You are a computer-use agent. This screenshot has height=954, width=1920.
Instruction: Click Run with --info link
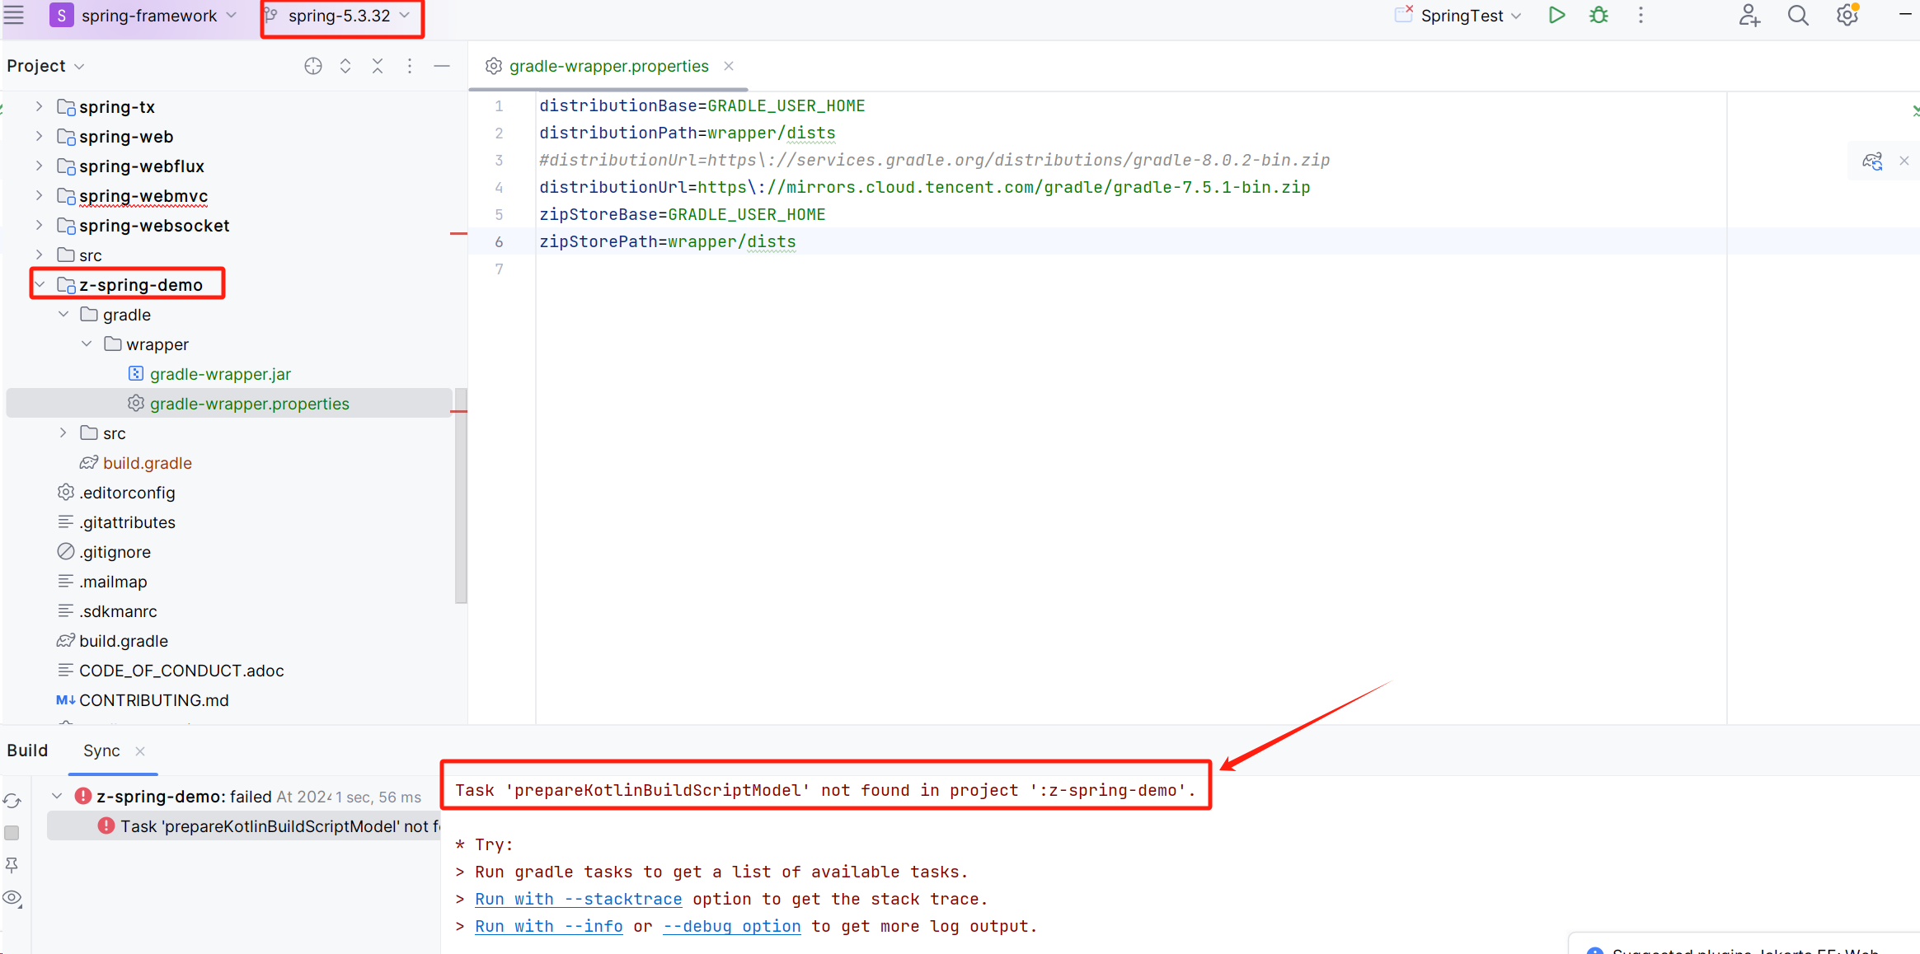click(548, 926)
